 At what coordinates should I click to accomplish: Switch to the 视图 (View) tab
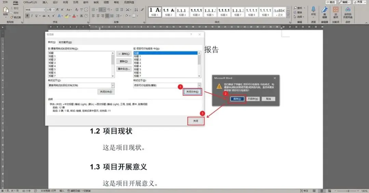[x=106, y=2]
